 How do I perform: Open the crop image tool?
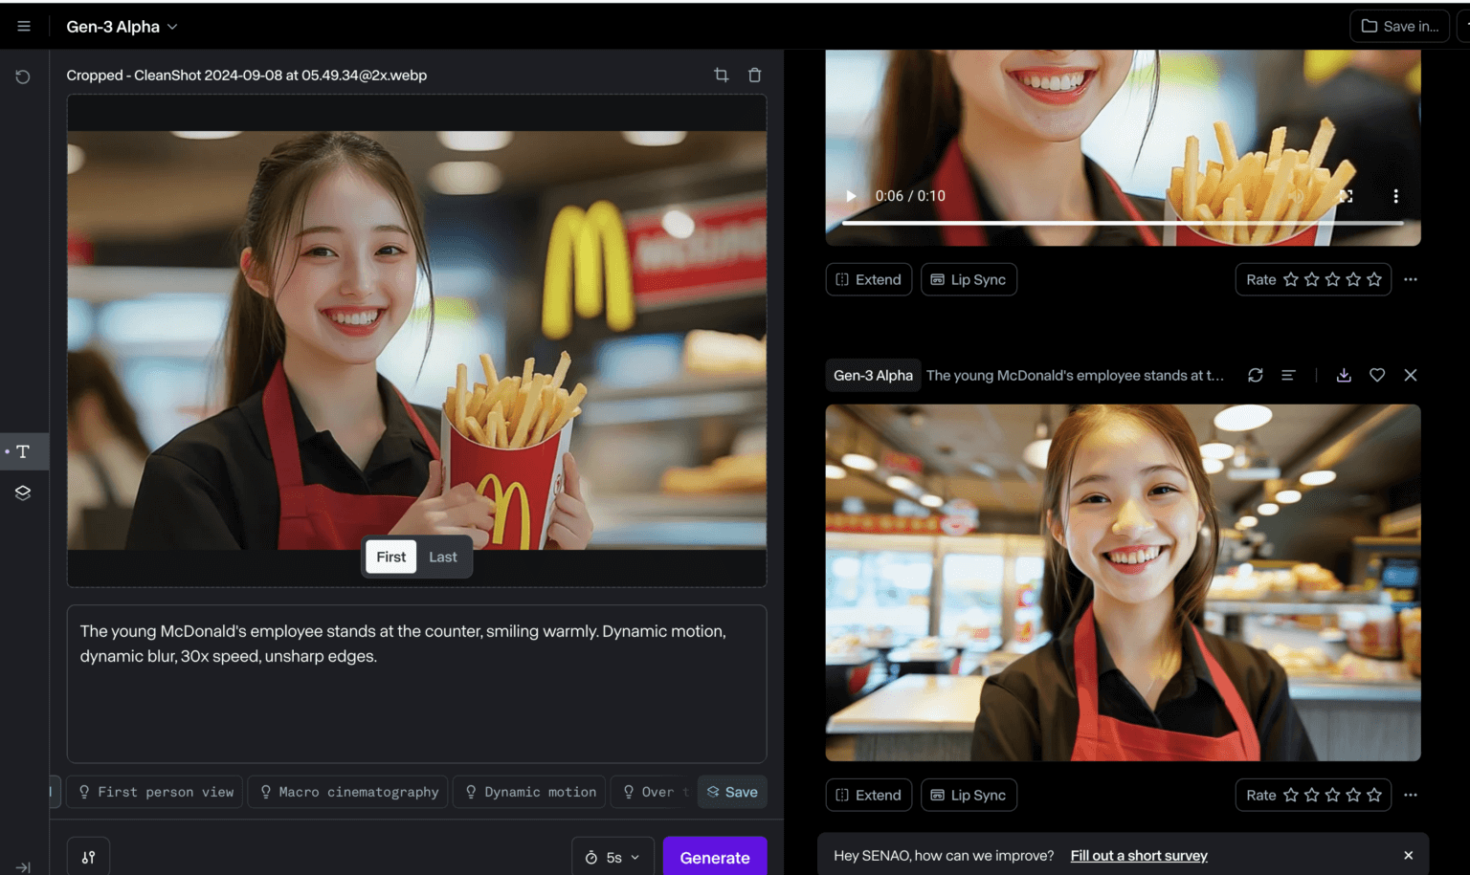(x=722, y=75)
